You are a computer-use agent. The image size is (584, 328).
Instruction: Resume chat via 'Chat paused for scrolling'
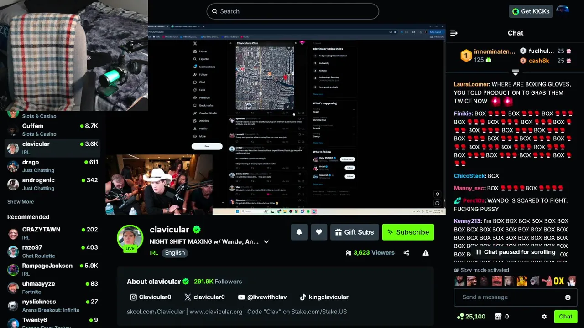pyautogui.click(x=515, y=252)
